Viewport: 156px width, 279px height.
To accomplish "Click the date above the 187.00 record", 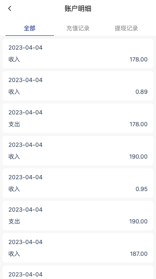I will (26, 242).
